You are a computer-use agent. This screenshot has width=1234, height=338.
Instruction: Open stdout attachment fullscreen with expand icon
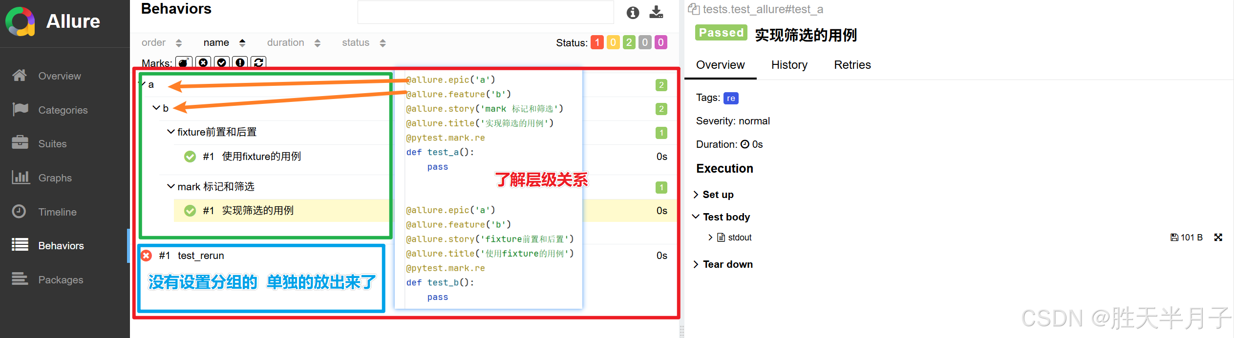(1218, 238)
